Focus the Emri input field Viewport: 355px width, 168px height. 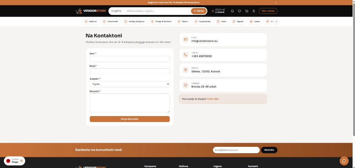tap(130, 59)
